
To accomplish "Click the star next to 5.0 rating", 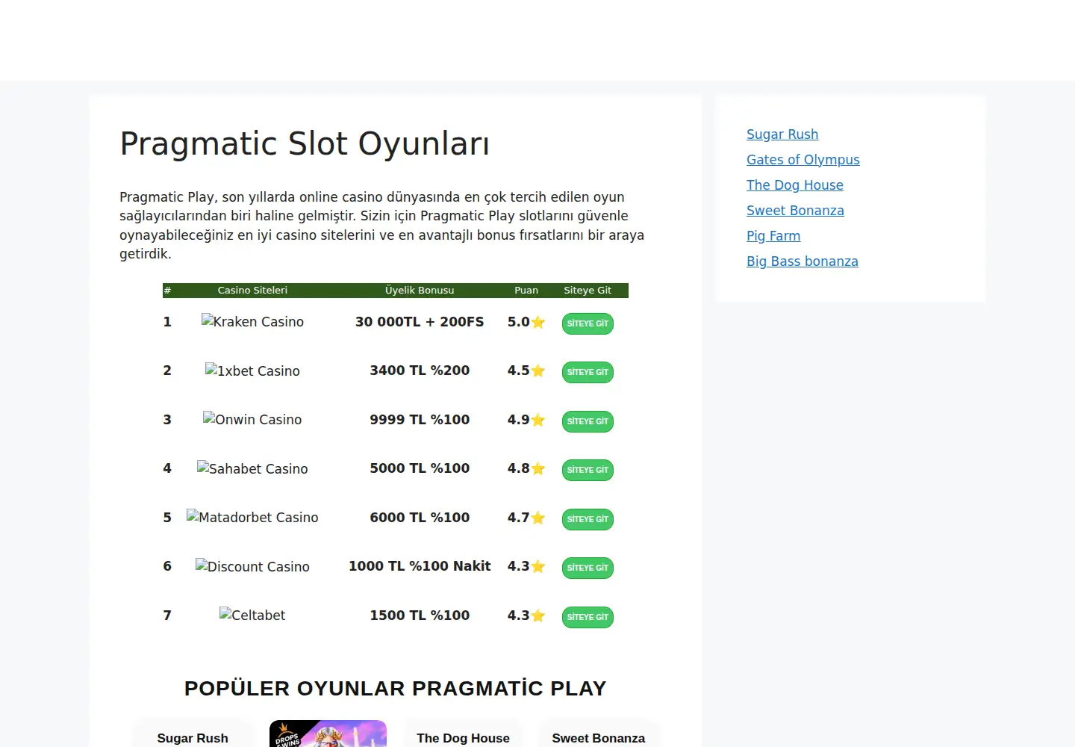I will [x=538, y=323].
